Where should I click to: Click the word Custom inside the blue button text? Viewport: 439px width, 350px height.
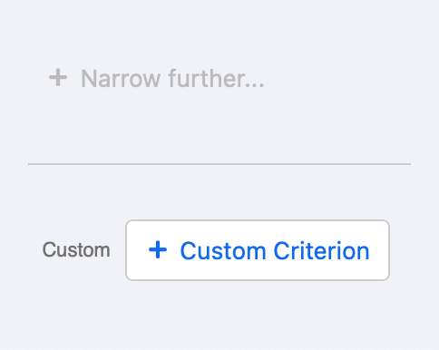point(223,251)
